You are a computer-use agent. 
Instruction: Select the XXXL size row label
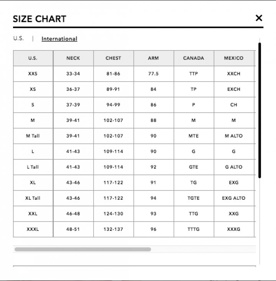tap(33, 229)
